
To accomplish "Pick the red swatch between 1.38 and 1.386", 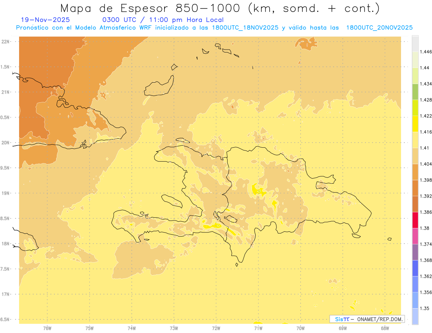I will point(415,220).
